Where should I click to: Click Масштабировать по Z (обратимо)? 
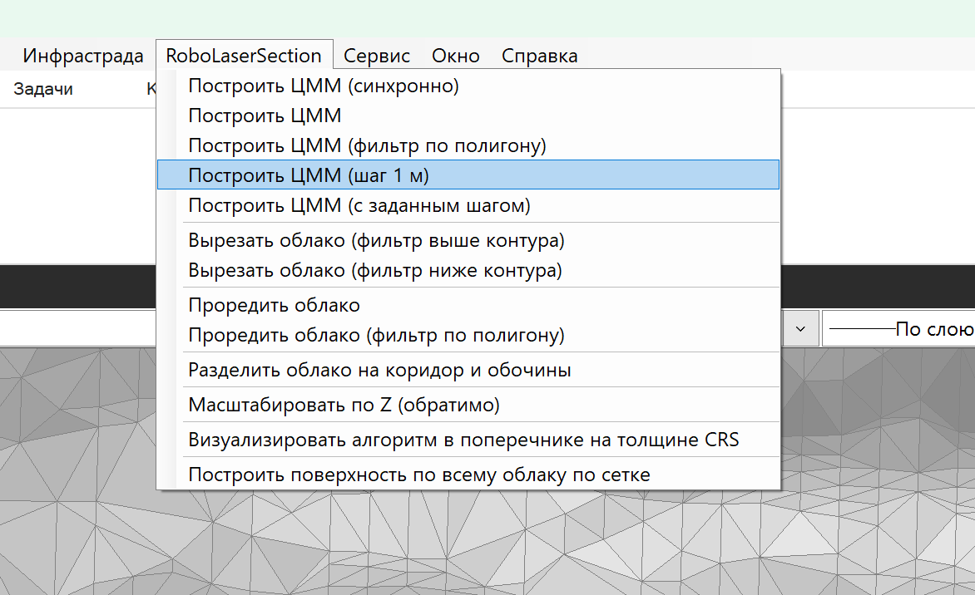pos(344,405)
